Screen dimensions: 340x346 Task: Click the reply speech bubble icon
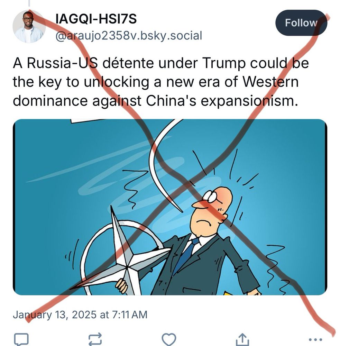(21, 339)
